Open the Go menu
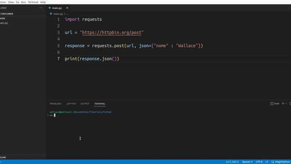This screenshot has width=291, height=164. (x=17, y=2)
